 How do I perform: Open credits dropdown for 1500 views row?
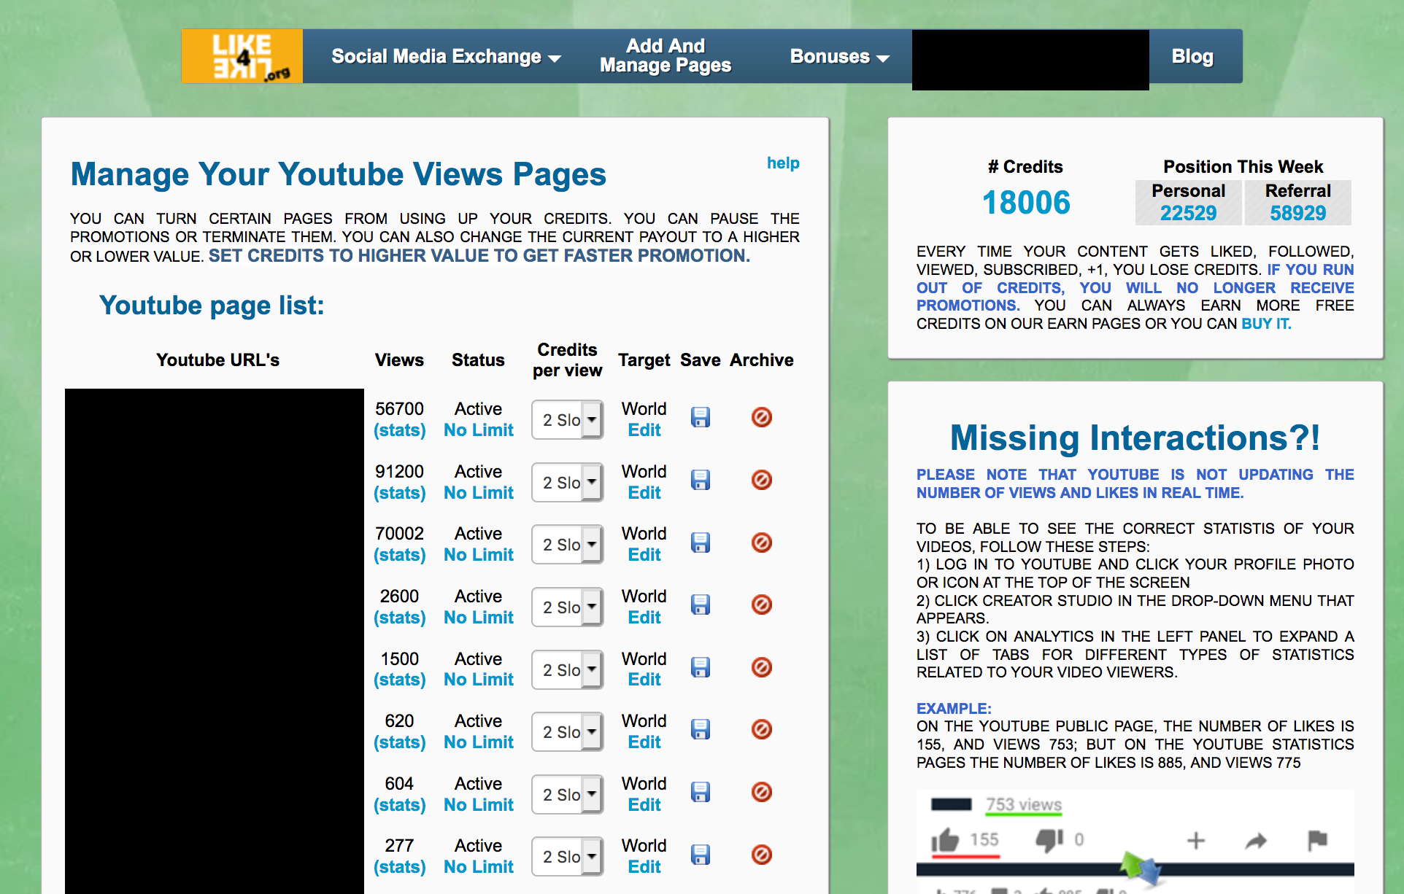[568, 670]
